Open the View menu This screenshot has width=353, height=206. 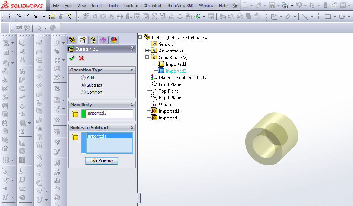click(x=81, y=6)
